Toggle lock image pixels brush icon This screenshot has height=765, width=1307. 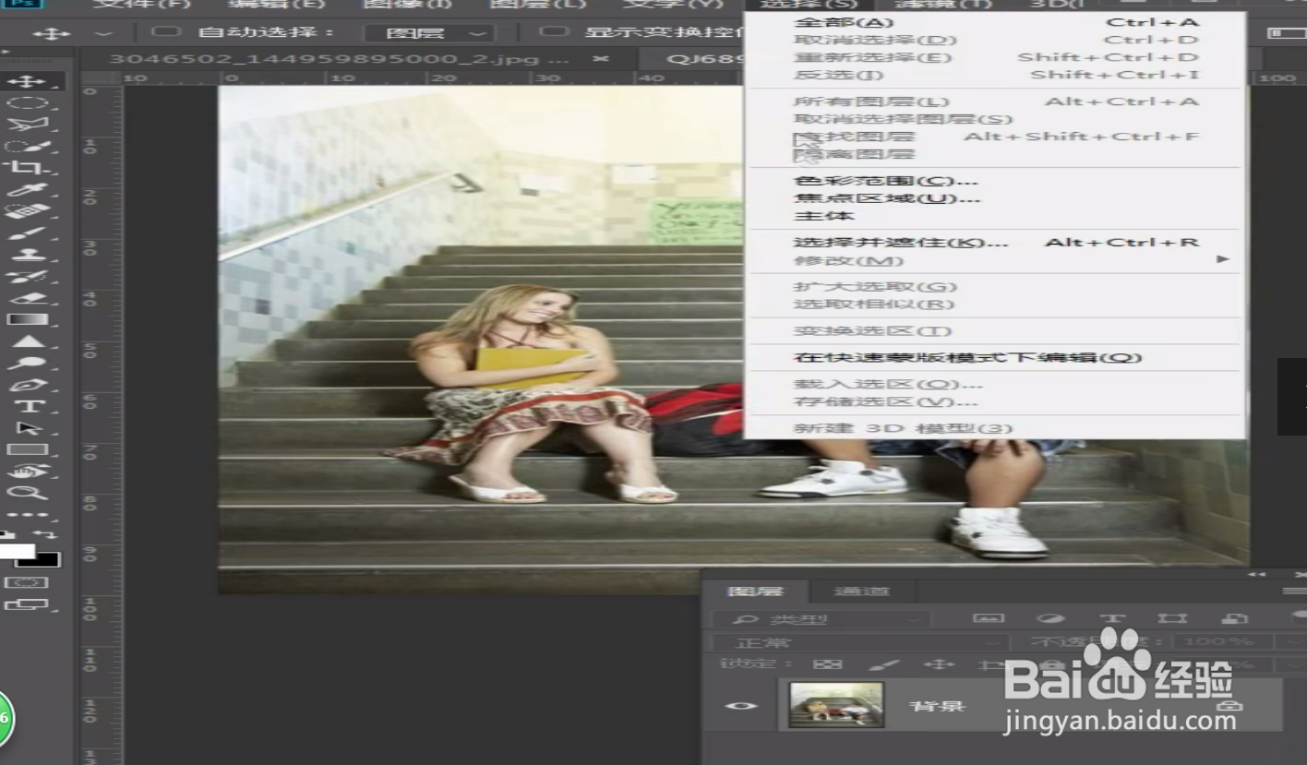coord(883,664)
